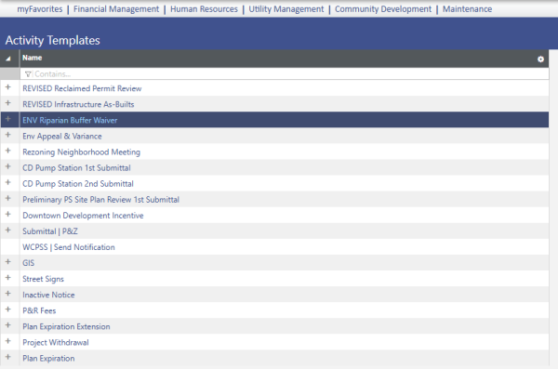The height and width of the screenshot is (369, 558).
Task: Select the Inactive Notice template name
Action: [x=48, y=295]
